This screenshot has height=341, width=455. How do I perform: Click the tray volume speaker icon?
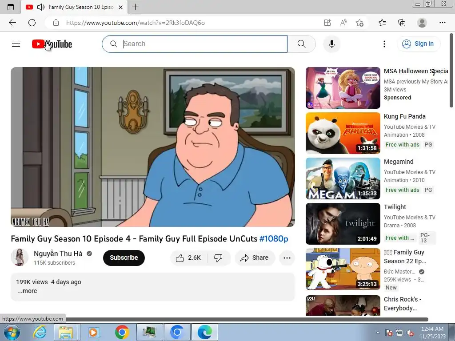[x=410, y=333]
